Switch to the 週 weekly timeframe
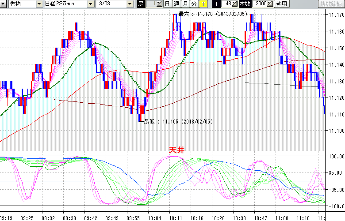 pyautogui.click(x=176, y=4)
